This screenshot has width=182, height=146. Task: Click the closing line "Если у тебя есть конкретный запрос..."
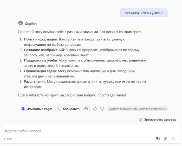pyautogui.click(x=72, y=95)
